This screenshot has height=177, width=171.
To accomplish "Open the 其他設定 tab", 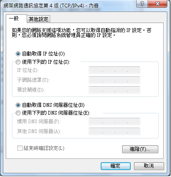I will [x=39, y=19].
